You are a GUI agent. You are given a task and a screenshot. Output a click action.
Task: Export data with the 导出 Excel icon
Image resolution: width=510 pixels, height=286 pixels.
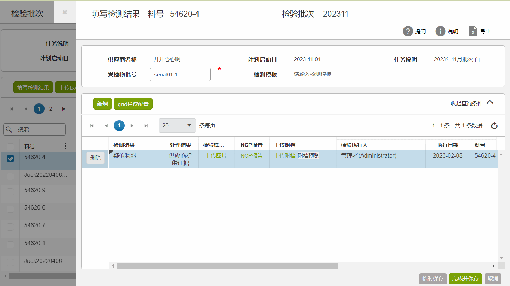click(473, 31)
